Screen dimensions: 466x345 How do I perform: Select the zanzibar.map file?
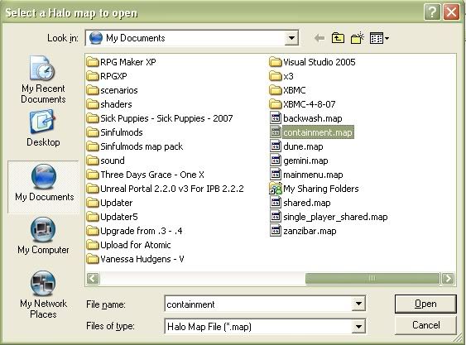304,231
